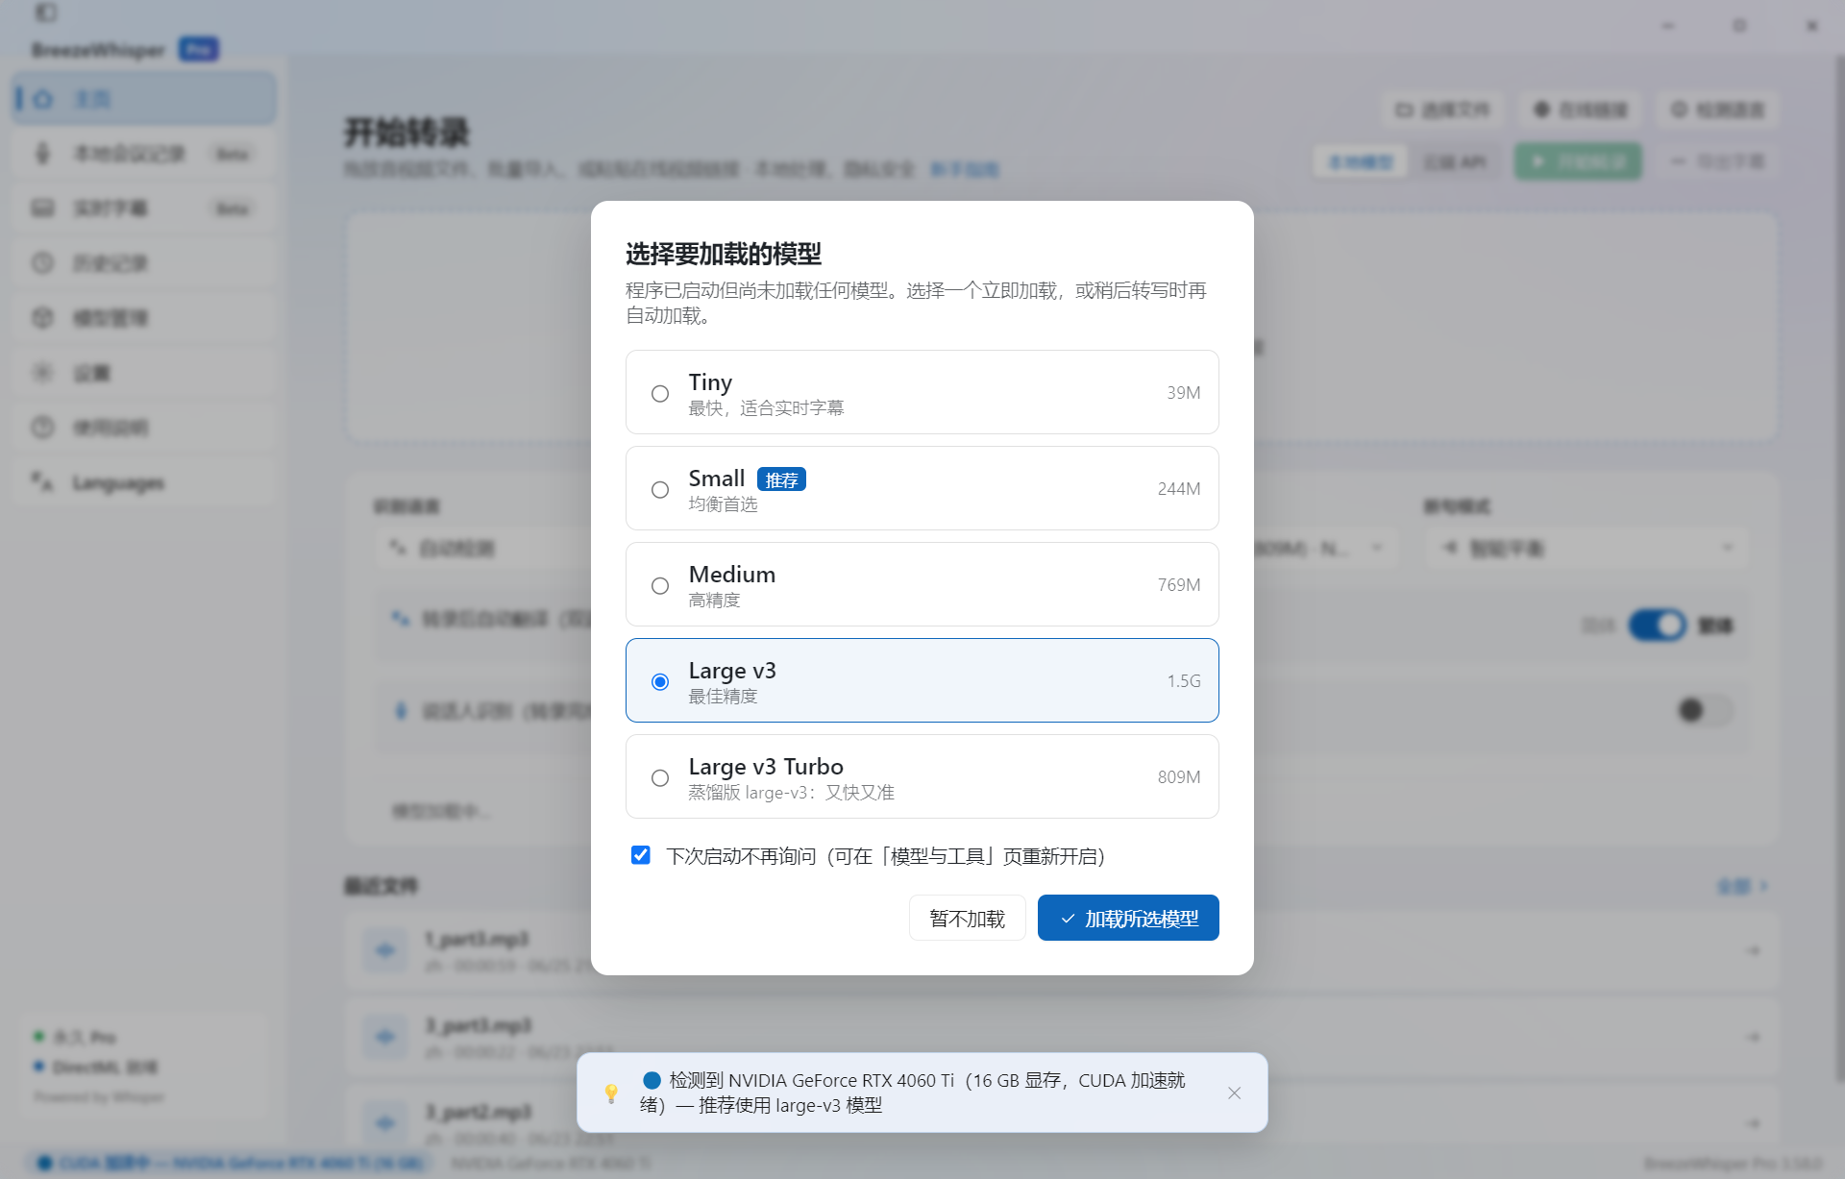Open the model dropdown showing 809M
The width and height of the screenshot is (1845, 1179).
(x=1323, y=548)
